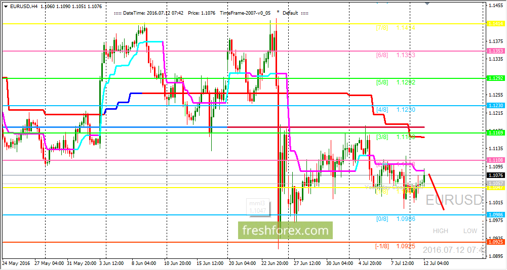Click the 1.1375 tick on the price scale
Viewport: 507px width, 270px height.
click(x=496, y=41)
